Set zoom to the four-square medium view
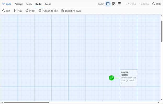The image size is (163, 104). (x=114, y=4)
